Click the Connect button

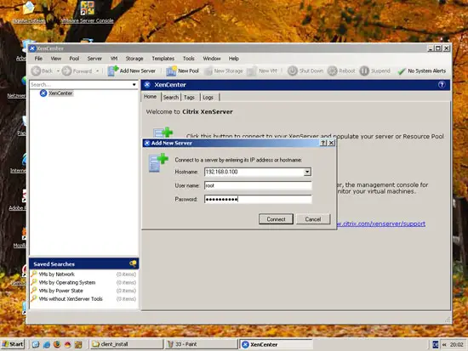[x=276, y=219]
